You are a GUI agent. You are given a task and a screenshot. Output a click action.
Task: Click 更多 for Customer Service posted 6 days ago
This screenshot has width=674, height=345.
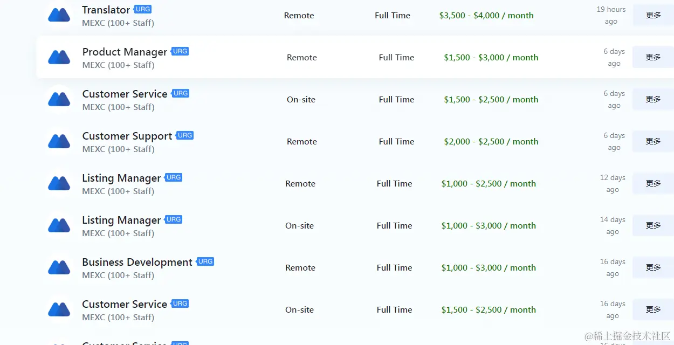653,99
